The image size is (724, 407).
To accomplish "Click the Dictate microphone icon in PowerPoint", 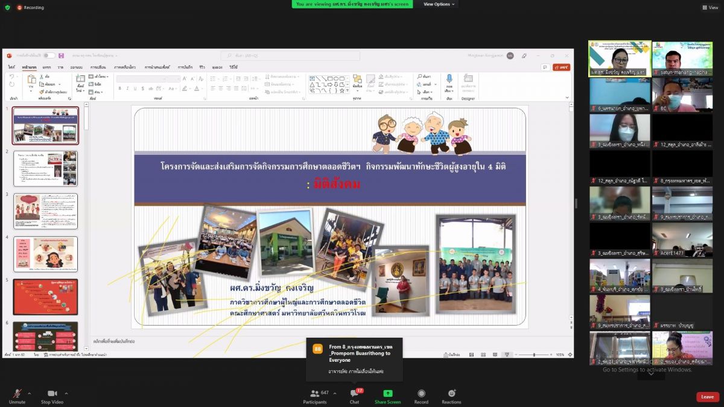I will 449,79.
